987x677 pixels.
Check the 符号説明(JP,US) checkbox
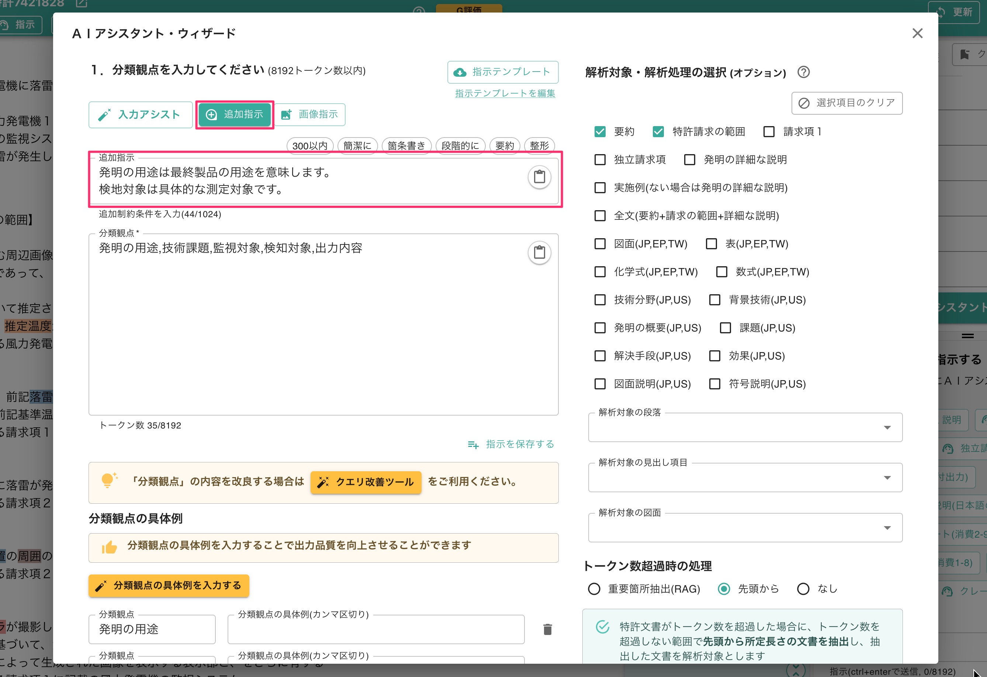click(x=715, y=384)
